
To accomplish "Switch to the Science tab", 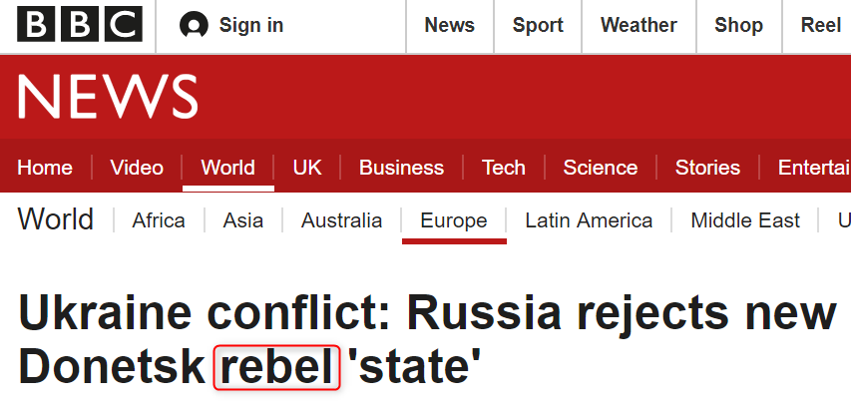I will point(600,168).
